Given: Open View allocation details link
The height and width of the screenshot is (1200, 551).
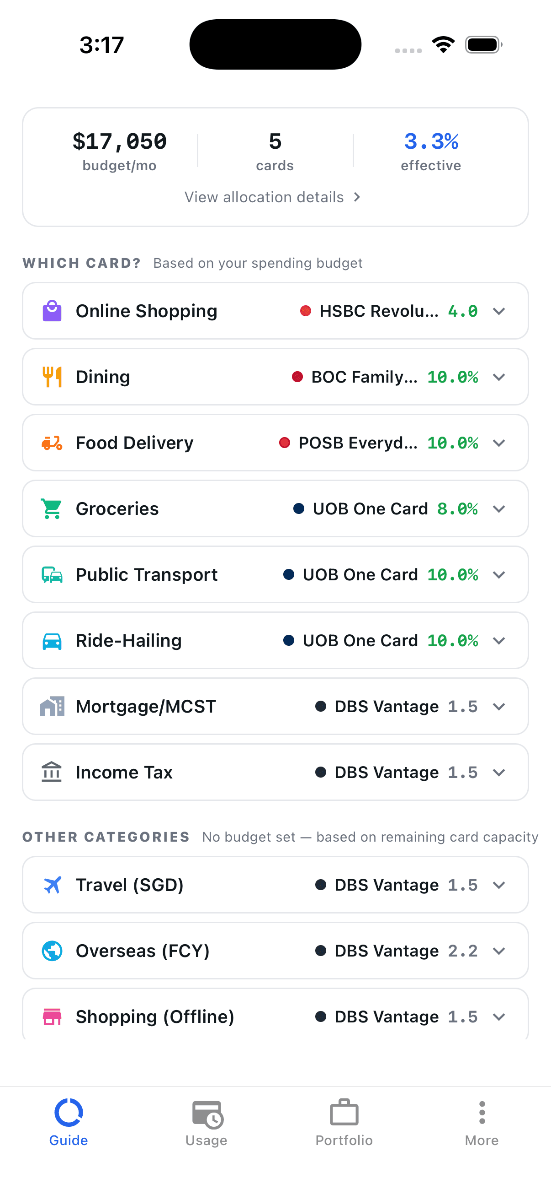Looking at the screenshot, I should coord(272,197).
